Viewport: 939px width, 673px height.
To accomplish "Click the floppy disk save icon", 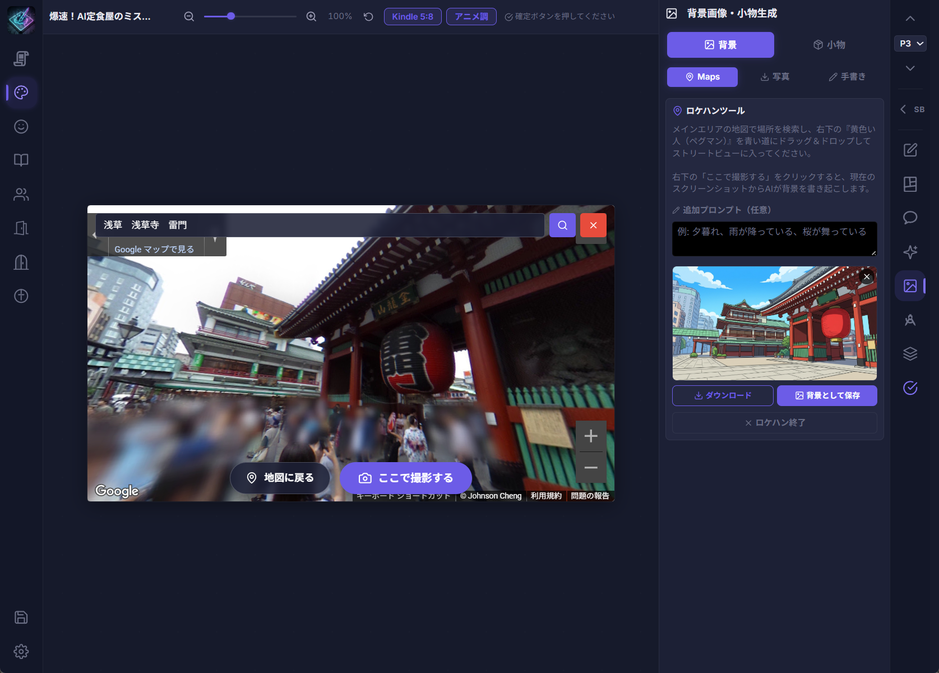I will (x=21, y=617).
